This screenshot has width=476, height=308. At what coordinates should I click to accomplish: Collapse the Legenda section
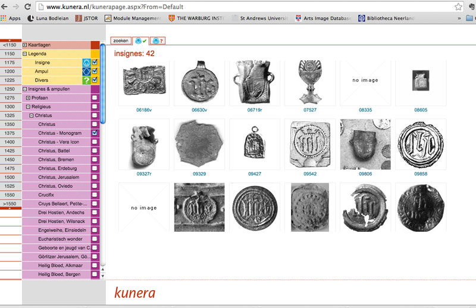coord(25,54)
